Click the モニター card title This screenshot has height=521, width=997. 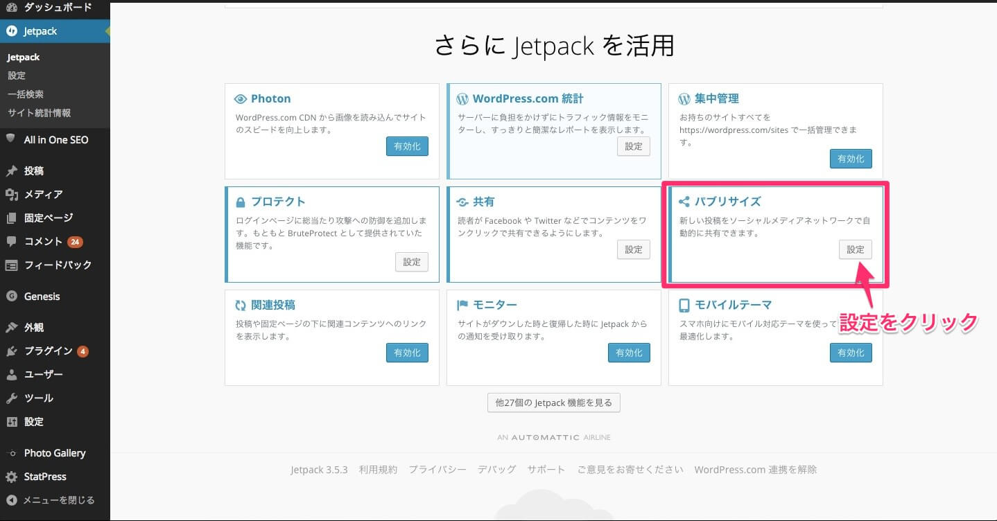tap(495, 305)
